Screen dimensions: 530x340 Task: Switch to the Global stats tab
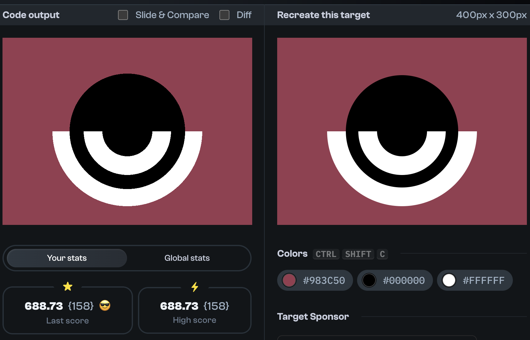pos(187,258)
